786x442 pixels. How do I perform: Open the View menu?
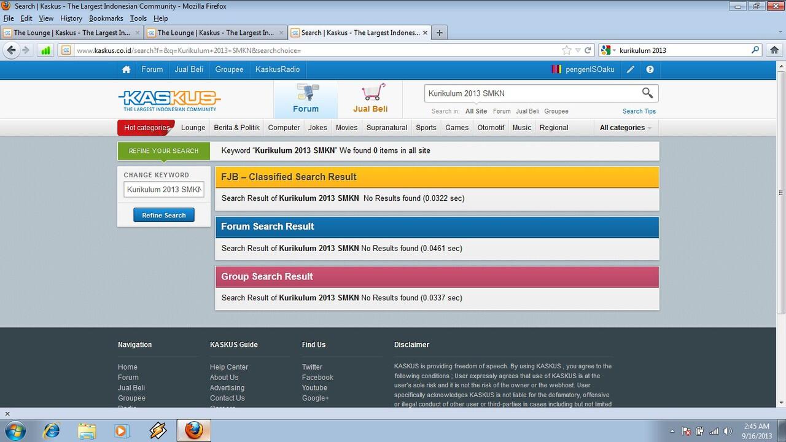point(46,18)
